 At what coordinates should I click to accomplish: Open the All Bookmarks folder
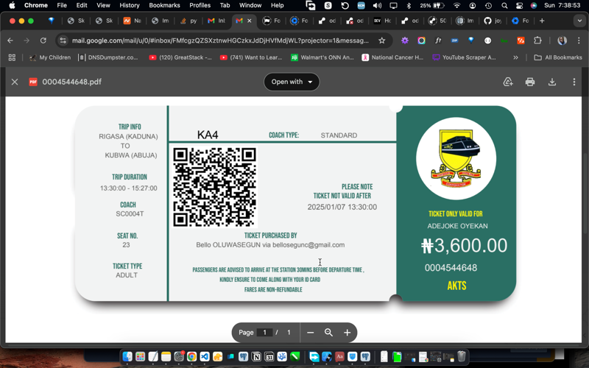(558, 57)
